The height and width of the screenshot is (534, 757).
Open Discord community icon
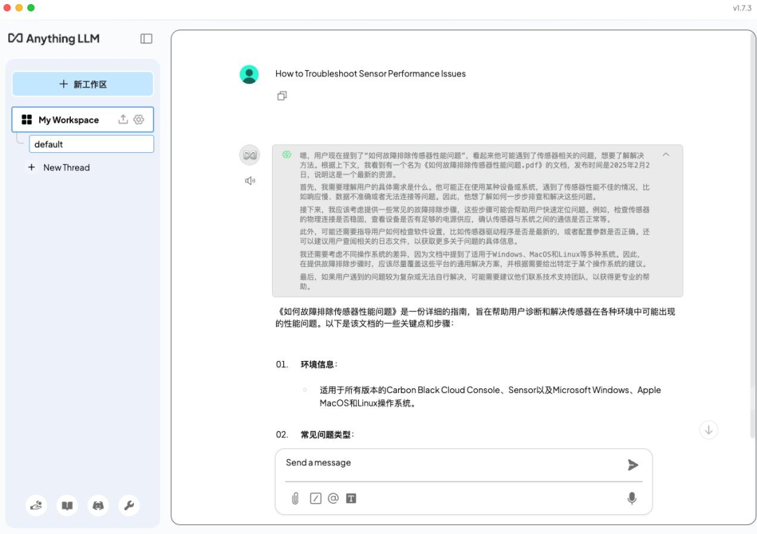[x=98, y=505]
